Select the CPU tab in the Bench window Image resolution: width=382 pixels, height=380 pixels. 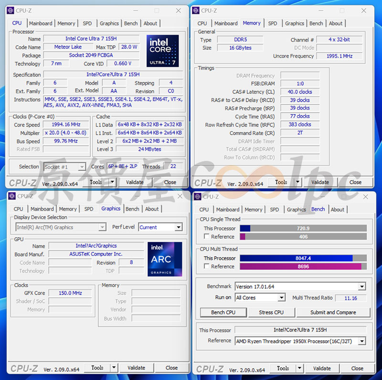point(204,210)
